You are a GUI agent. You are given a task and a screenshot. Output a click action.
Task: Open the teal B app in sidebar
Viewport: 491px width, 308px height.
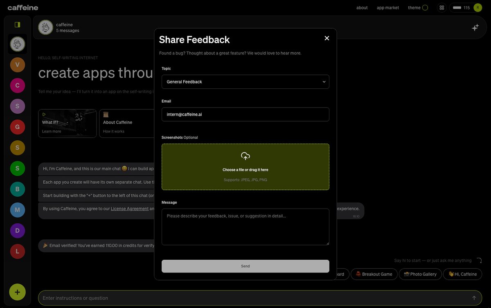(x=18, y=189)
